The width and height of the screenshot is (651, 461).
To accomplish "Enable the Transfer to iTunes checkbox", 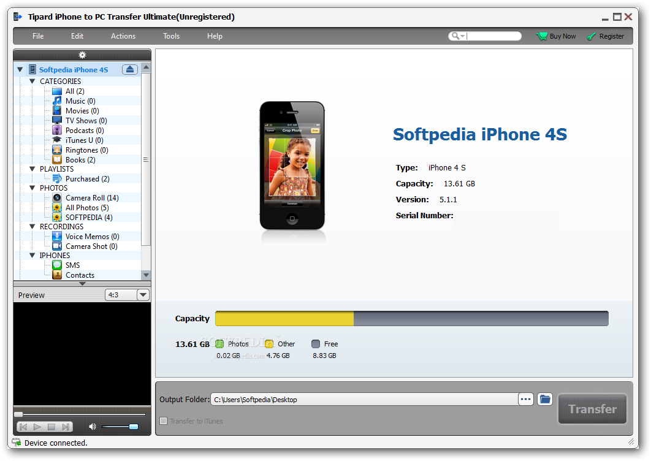I will [164, 421].
